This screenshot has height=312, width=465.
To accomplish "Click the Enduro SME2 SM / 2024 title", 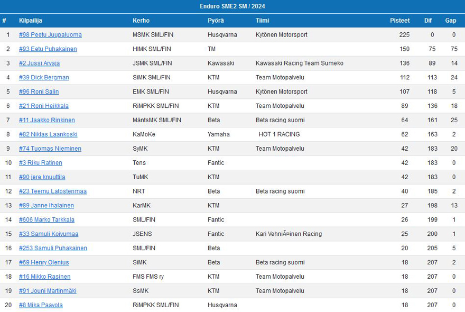I will pyautogui.click(x=232, y=6).
